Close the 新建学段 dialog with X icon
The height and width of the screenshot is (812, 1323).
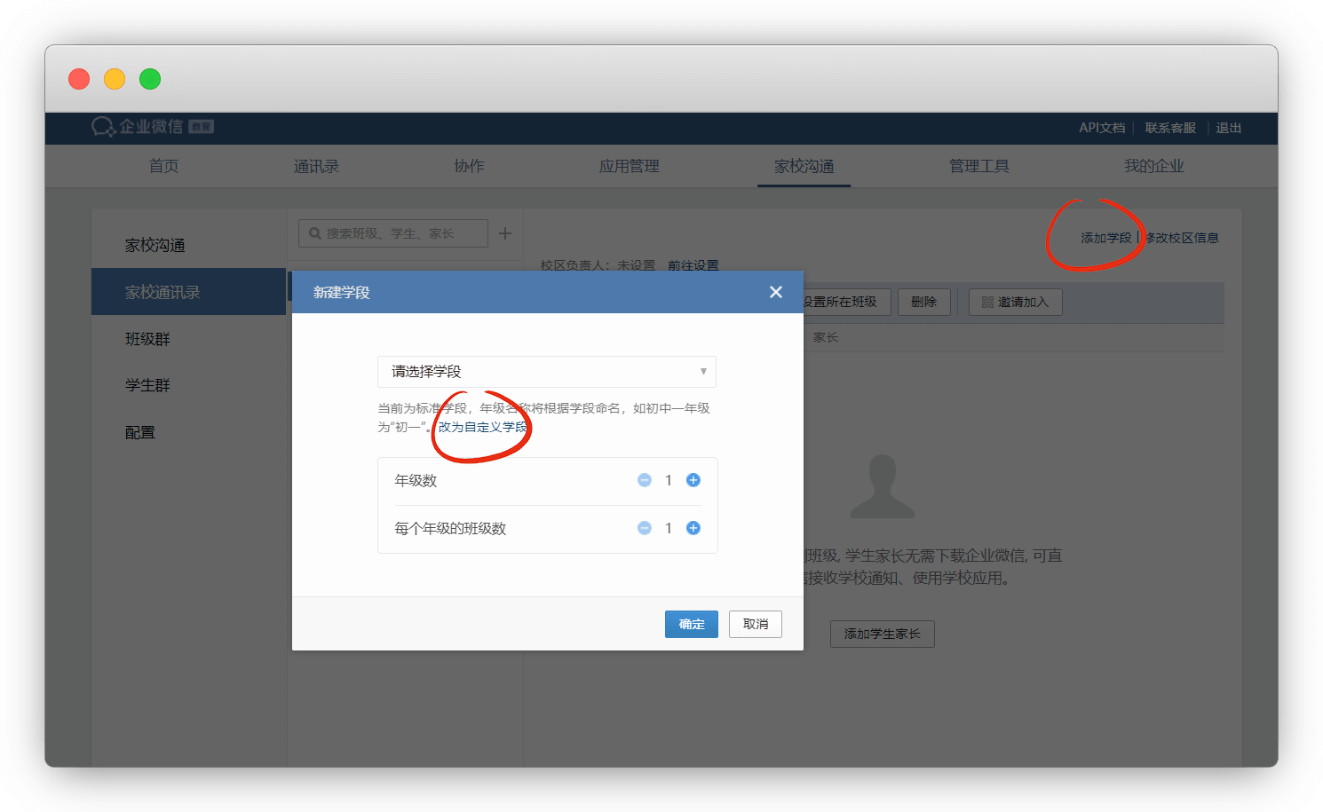tap(775, 292)
